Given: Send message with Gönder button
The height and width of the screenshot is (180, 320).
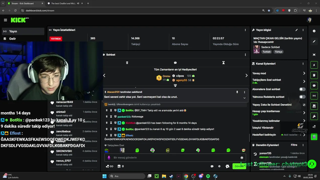Looking at the screenshot, I should 239,166.
